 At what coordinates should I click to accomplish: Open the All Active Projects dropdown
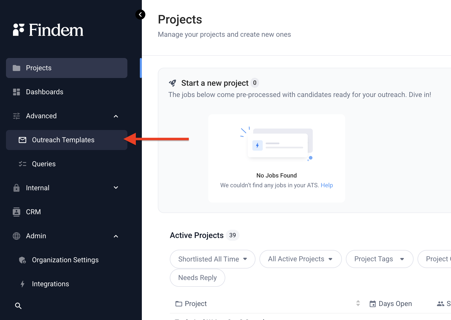pos(300,259)
